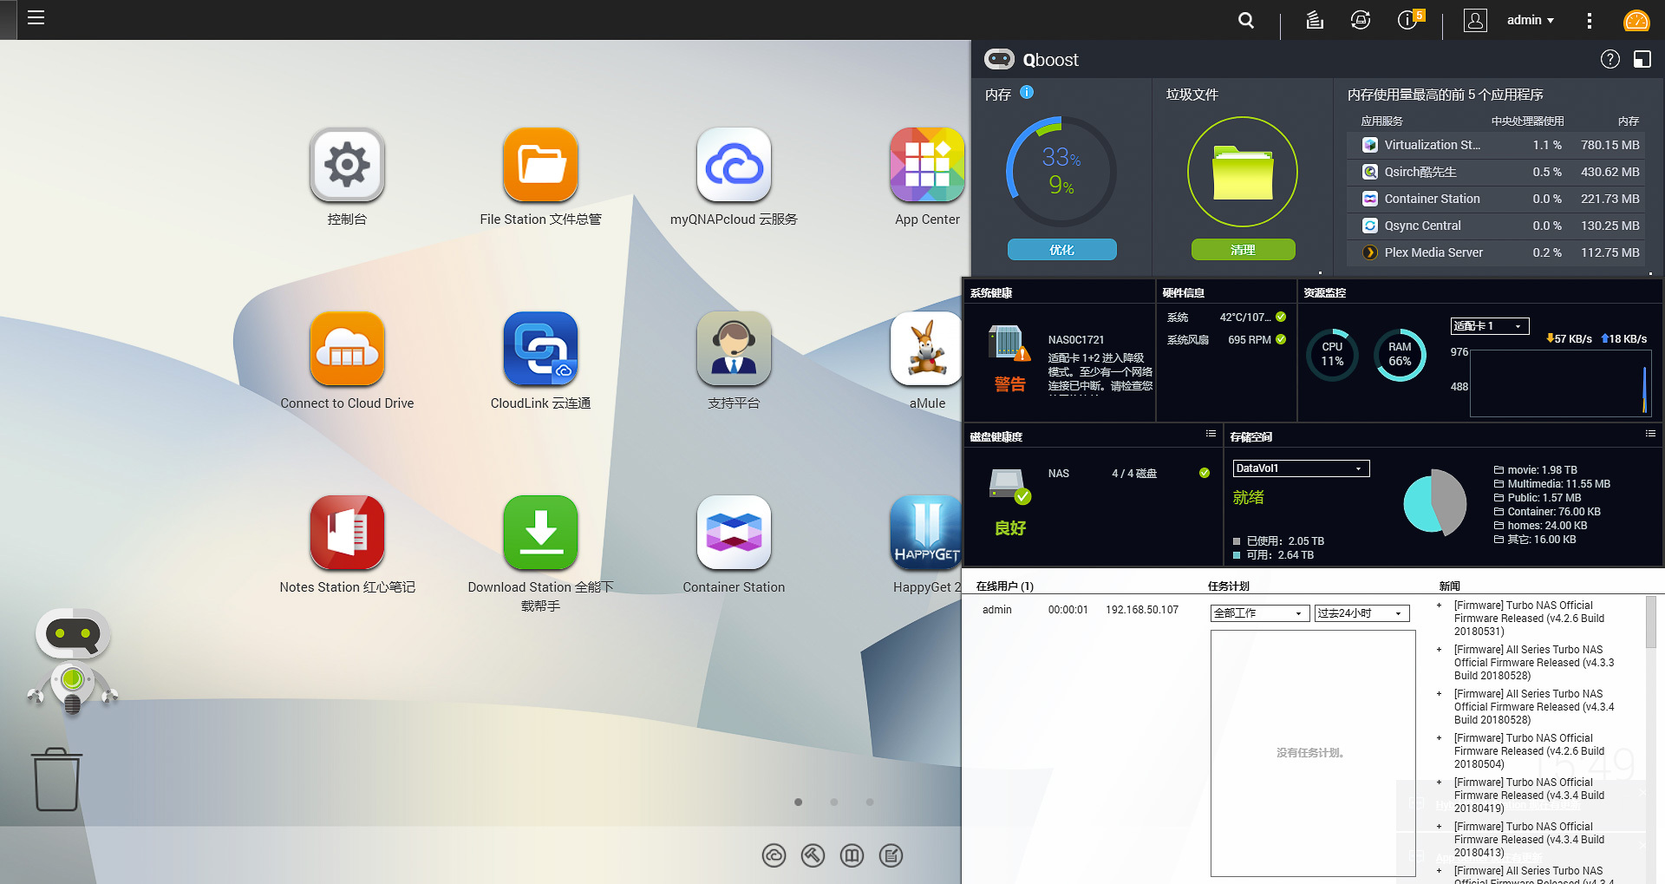Click the 系统健康 panel header
This screenshot has height=884, width=1665.
[x=991, y=293]
